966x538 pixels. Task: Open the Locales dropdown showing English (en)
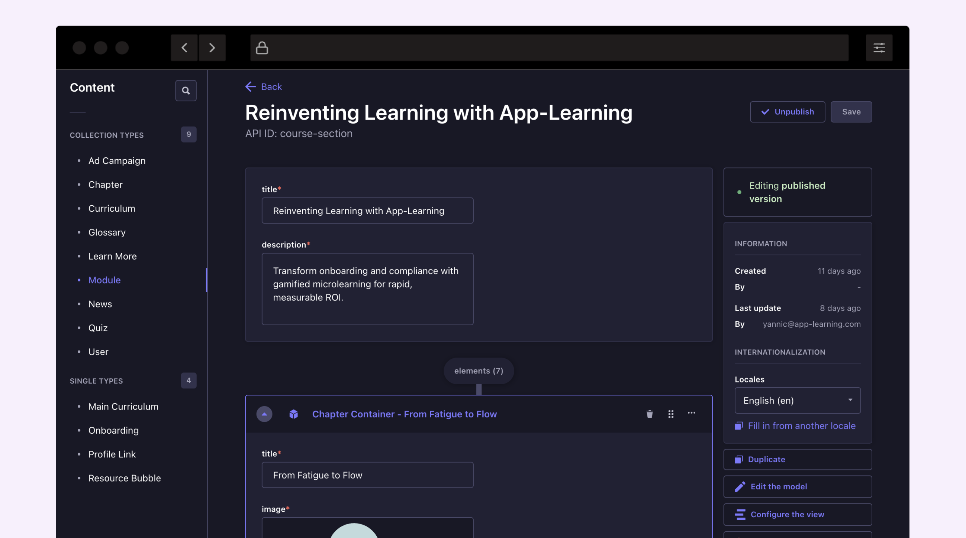[x=797, y=400]
